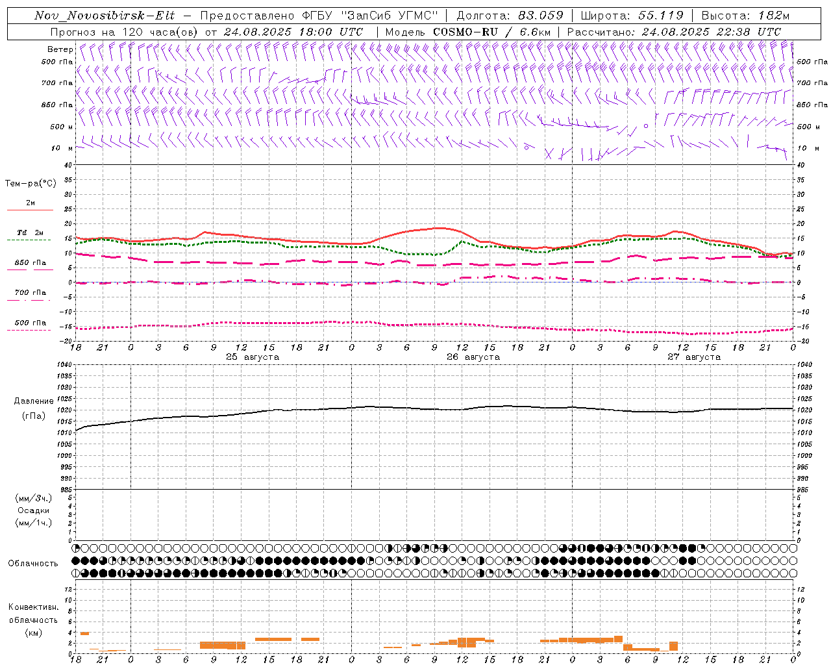Click the (мм/1ч.) precipitation unit label
The height and width of the screenshot is (665, 831).
pos(34,523)
